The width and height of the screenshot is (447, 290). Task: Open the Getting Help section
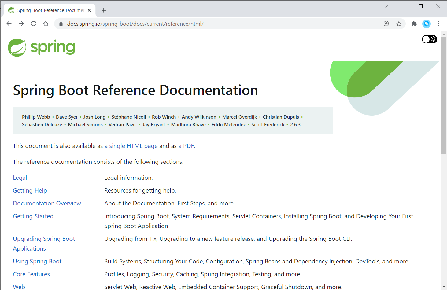click(x=30, y=191)
